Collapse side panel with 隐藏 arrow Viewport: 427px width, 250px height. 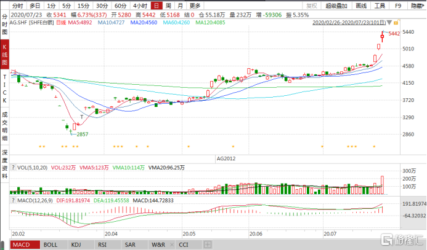point(418,6)
